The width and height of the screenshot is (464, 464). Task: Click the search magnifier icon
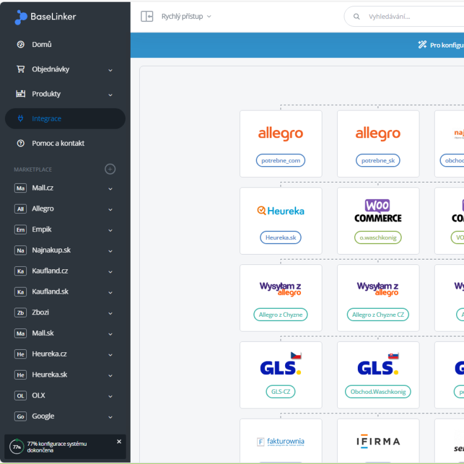[357, 16]
